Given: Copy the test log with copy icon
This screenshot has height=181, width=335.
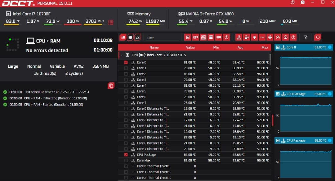Looking at the screenshot, I should pyautogui.click(x=111, y=86).
